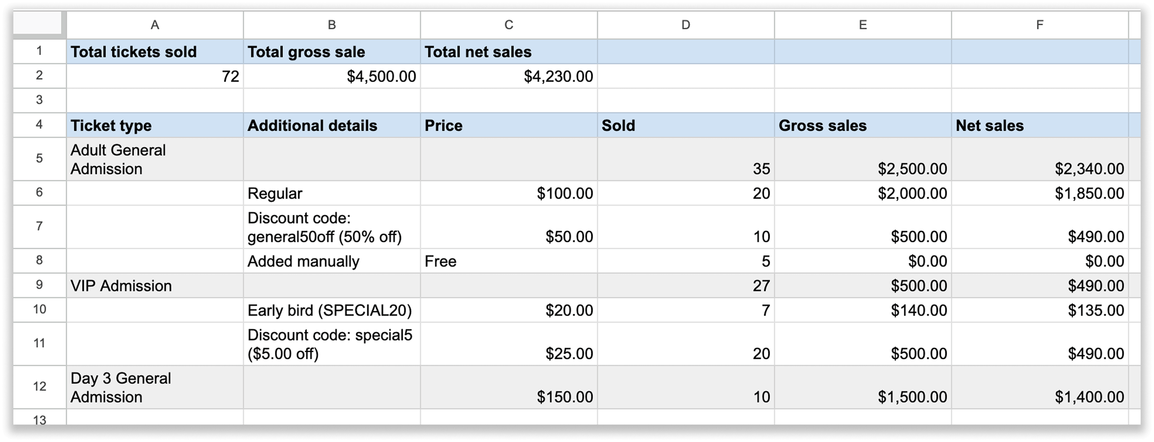
Task: Click the select-all corner above row 1
Action: click(x=38, y=25)
